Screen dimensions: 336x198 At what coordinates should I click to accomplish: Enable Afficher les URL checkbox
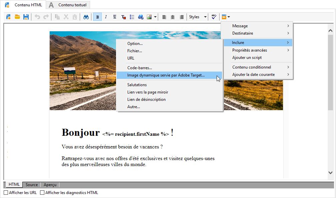tap(6, 193)
